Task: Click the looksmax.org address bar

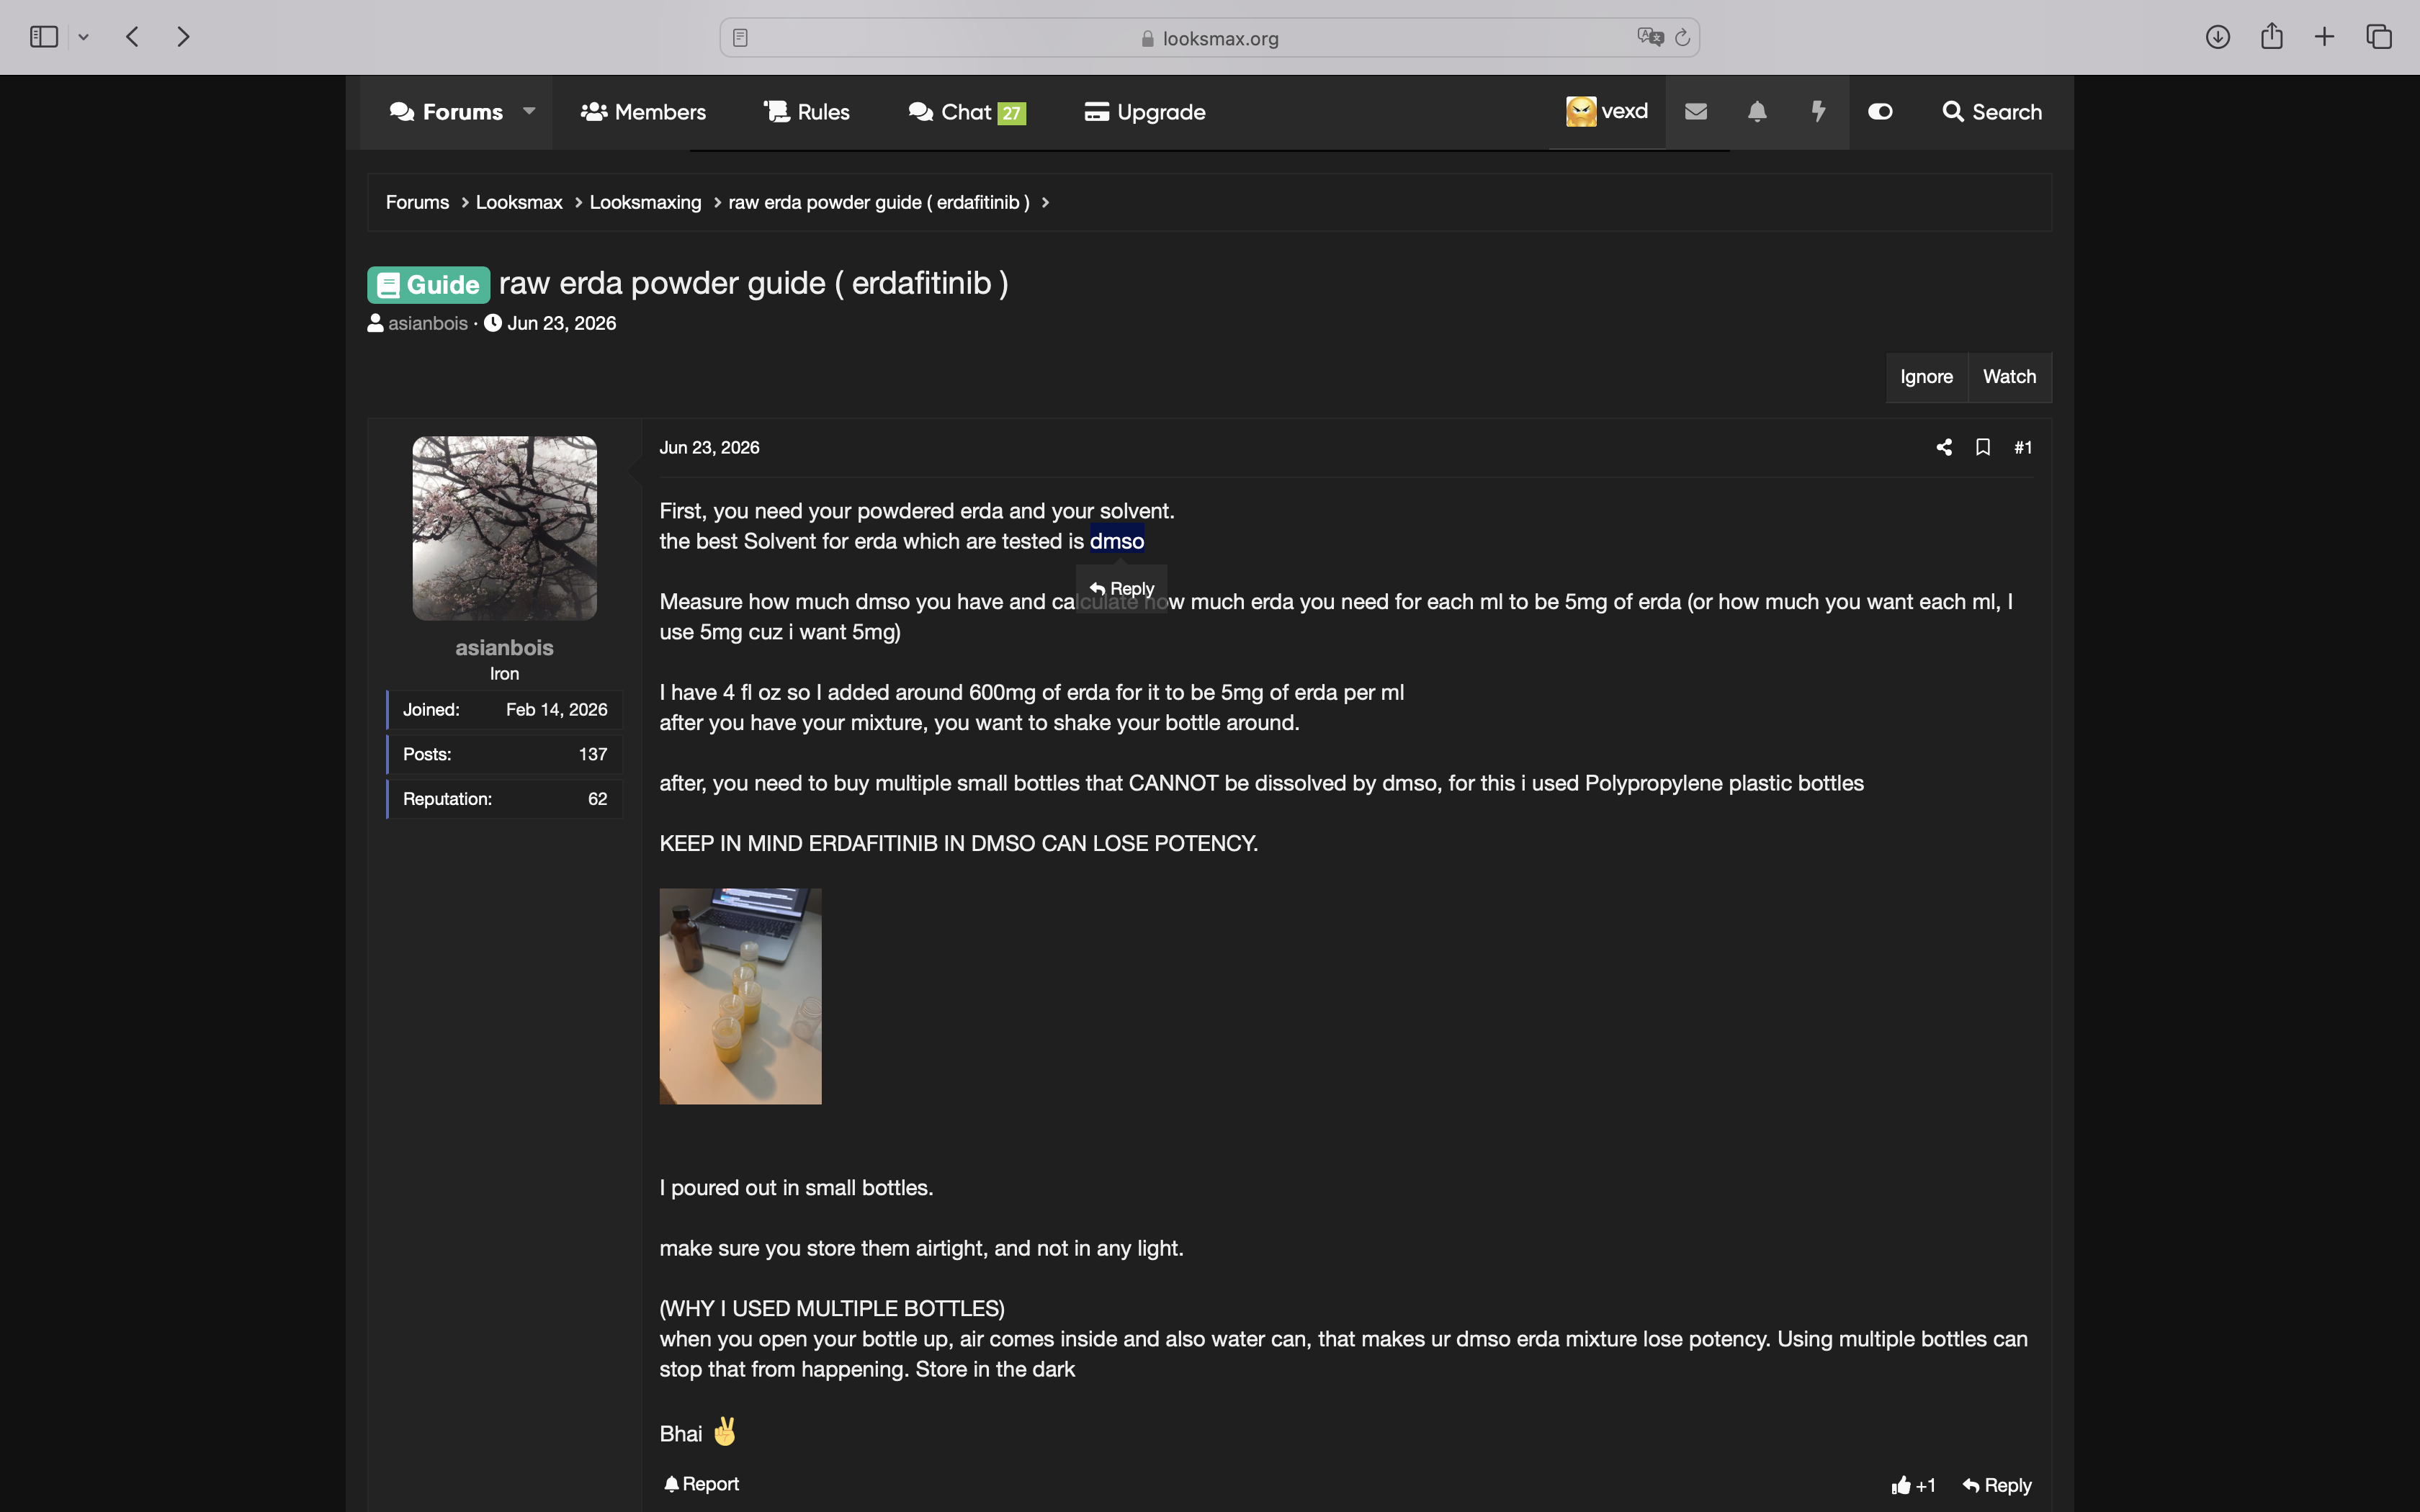Action: tap(1209, 38)
